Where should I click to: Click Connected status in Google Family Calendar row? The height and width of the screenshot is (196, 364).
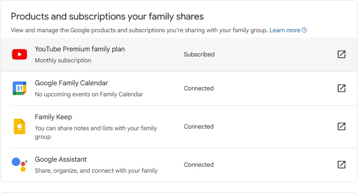pos(199,88)
